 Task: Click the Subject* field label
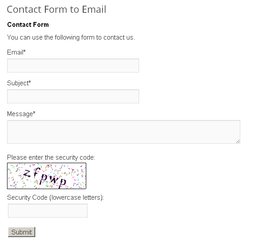coord(19,83)
